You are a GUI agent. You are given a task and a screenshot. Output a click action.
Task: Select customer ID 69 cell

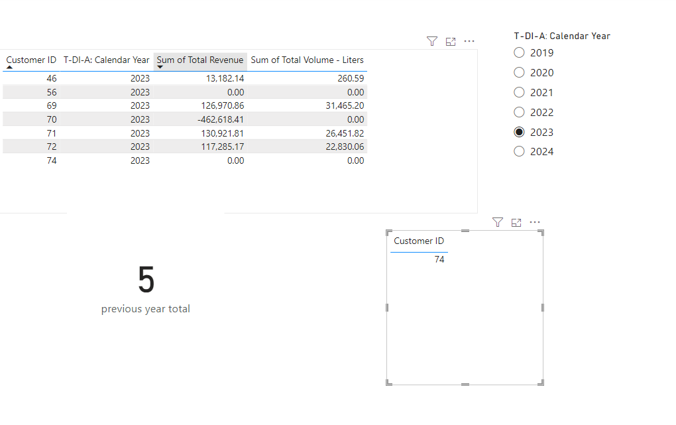[x=52, y=105]
